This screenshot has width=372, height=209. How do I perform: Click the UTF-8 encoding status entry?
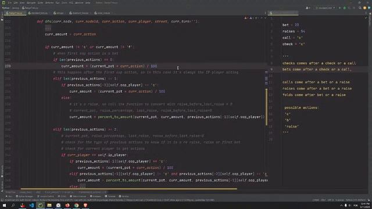(x=331, y=200)
